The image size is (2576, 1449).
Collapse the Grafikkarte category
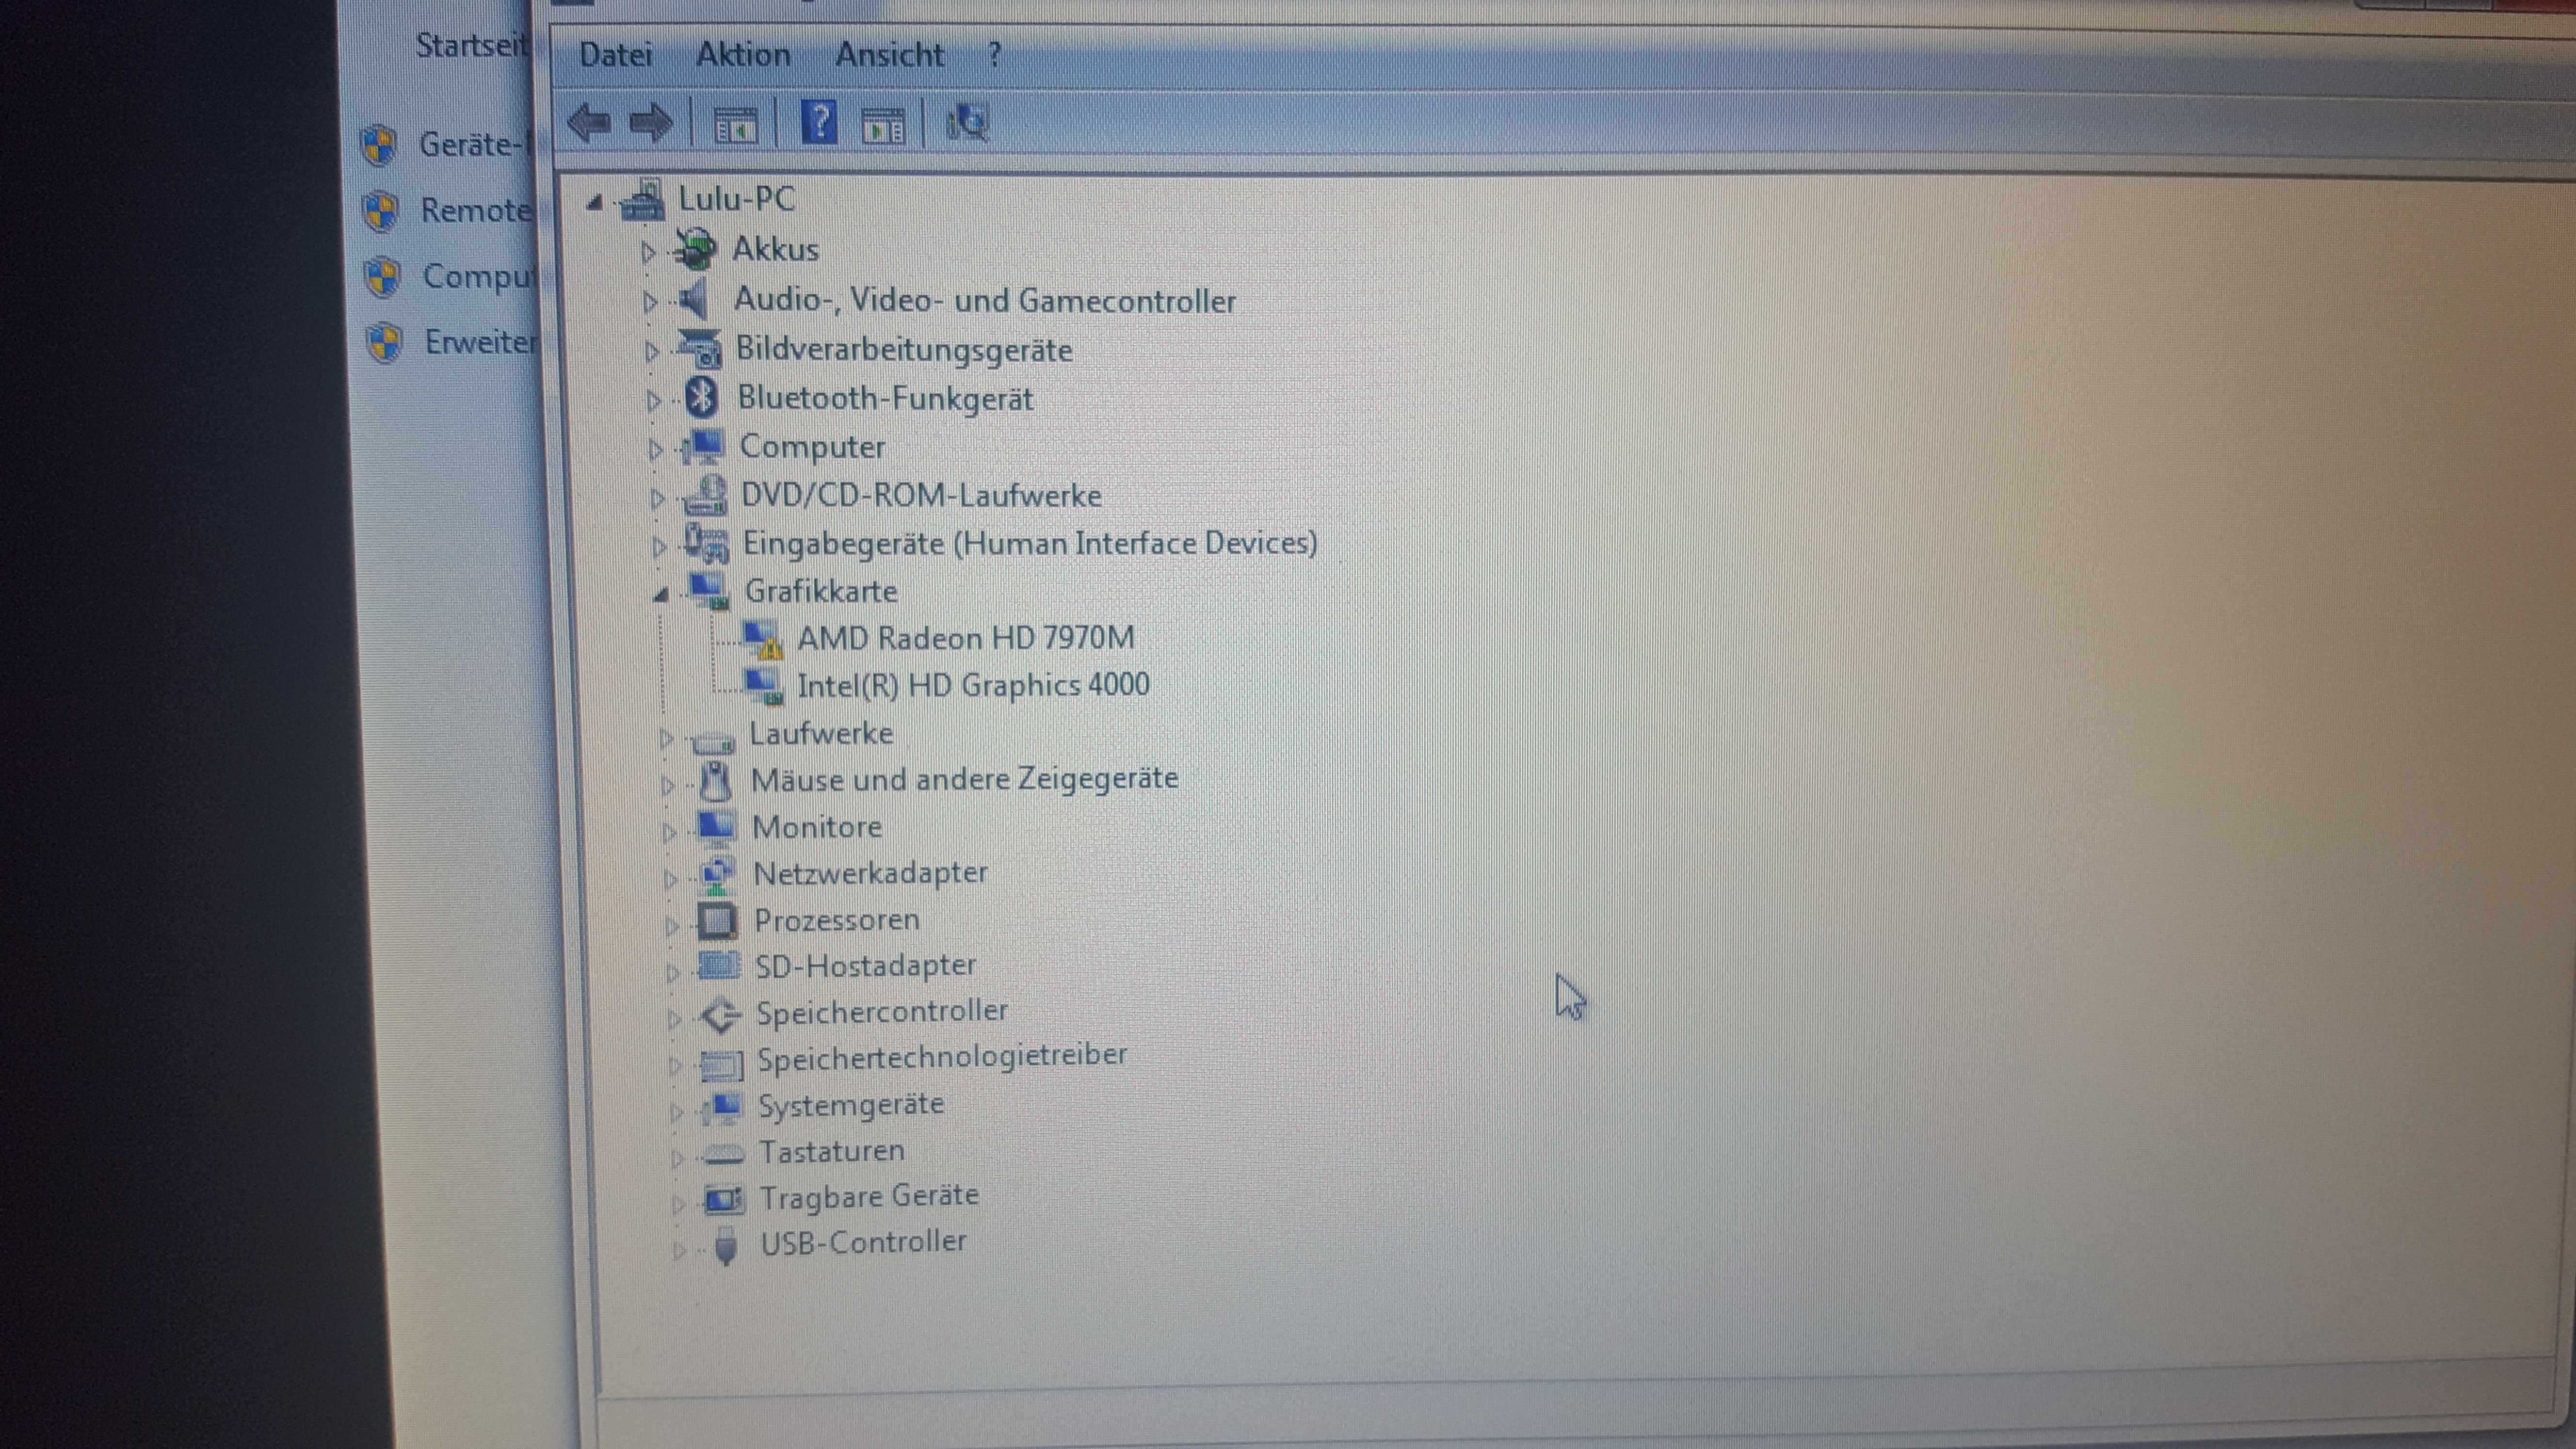(661, 595)
